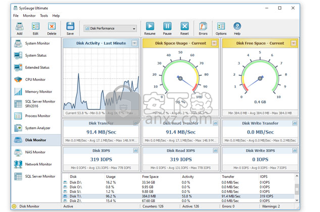Click the Errors: 0 status bar entry

(x=228, y=206)
